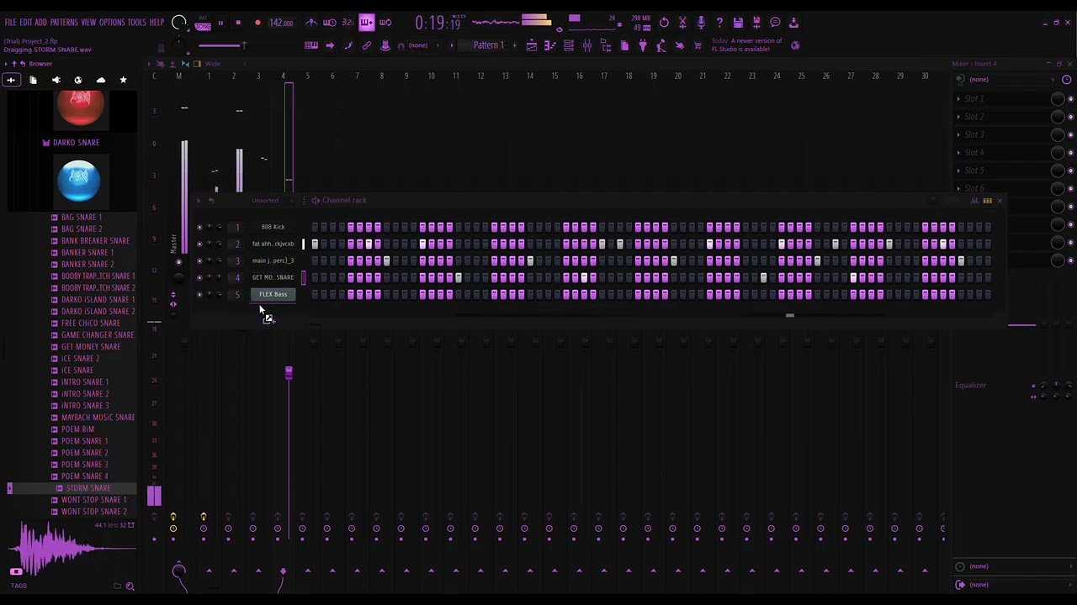The width and height of the screenshot is (1077, 605).
Task: Toggle blend recording overdub icon
Action: (367, 23)
